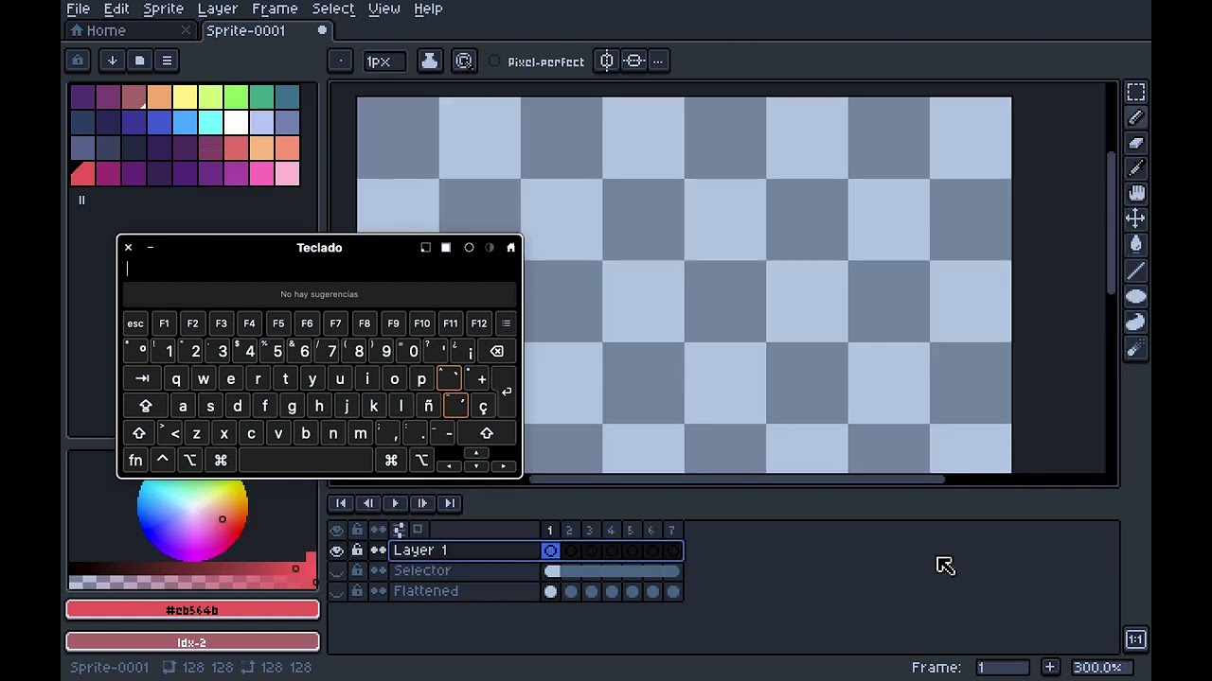
Task: Click the F5 key on Teclado keyboard
Action: pyautogui.click(x=278, y=323)
